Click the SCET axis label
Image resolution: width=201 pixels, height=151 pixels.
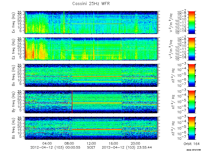[x=91, y=147]
